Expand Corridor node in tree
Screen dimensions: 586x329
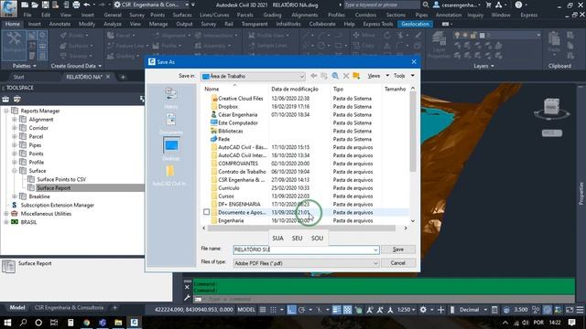[x=15, y=128]
